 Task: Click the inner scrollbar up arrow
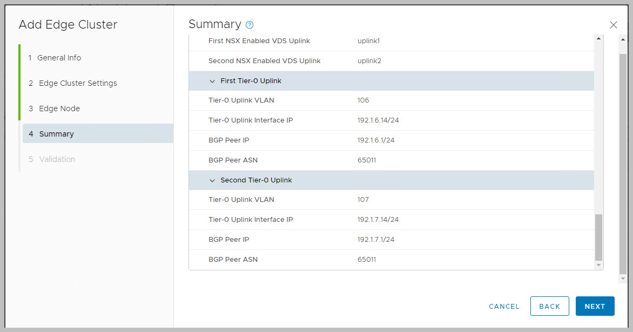598,39
